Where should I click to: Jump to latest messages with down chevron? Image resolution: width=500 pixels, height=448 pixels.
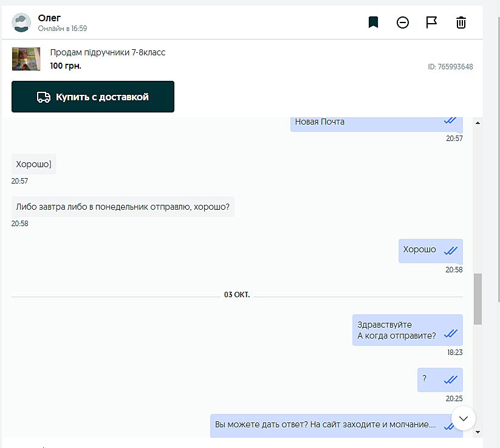(x=464, y=418)
